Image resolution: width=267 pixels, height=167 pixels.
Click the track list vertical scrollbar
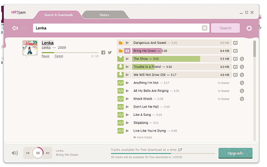point(254,49)
